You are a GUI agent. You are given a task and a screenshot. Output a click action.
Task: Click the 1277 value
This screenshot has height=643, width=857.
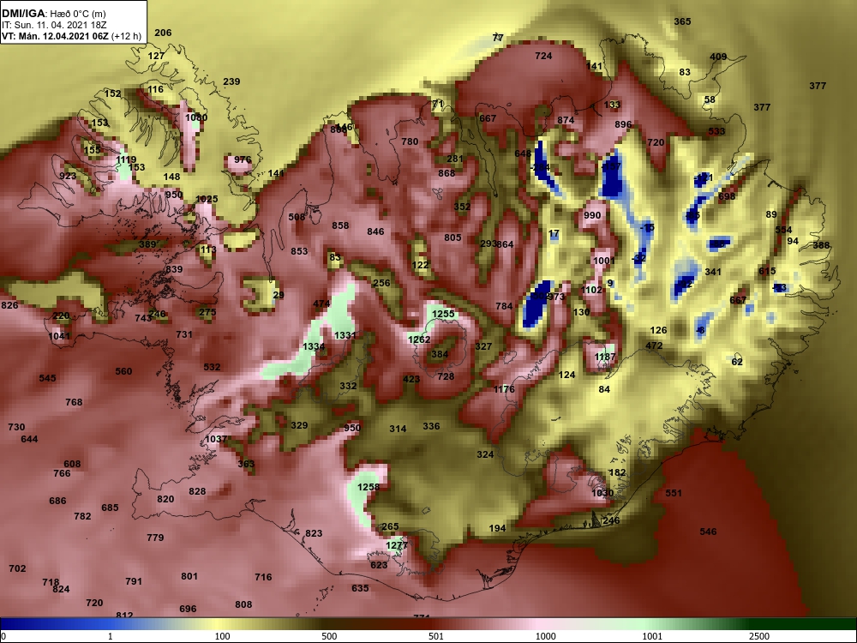[397, 545]
